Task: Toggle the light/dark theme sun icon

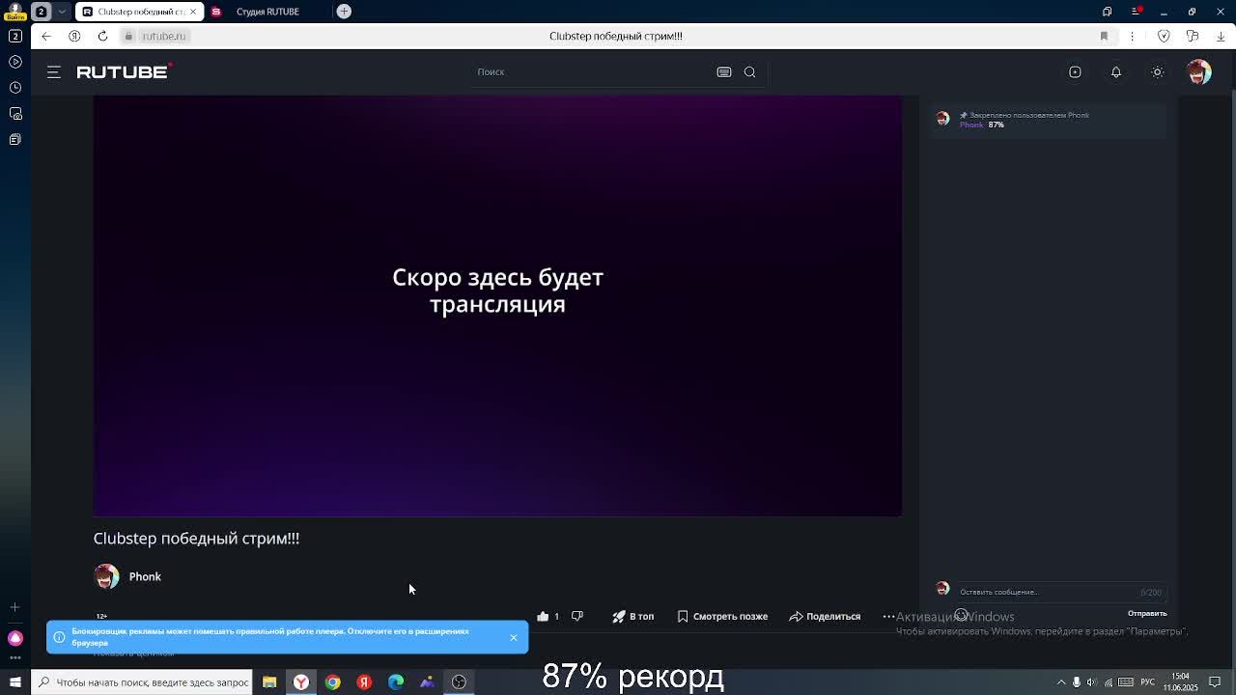Action: click(x=1158, y=71)
